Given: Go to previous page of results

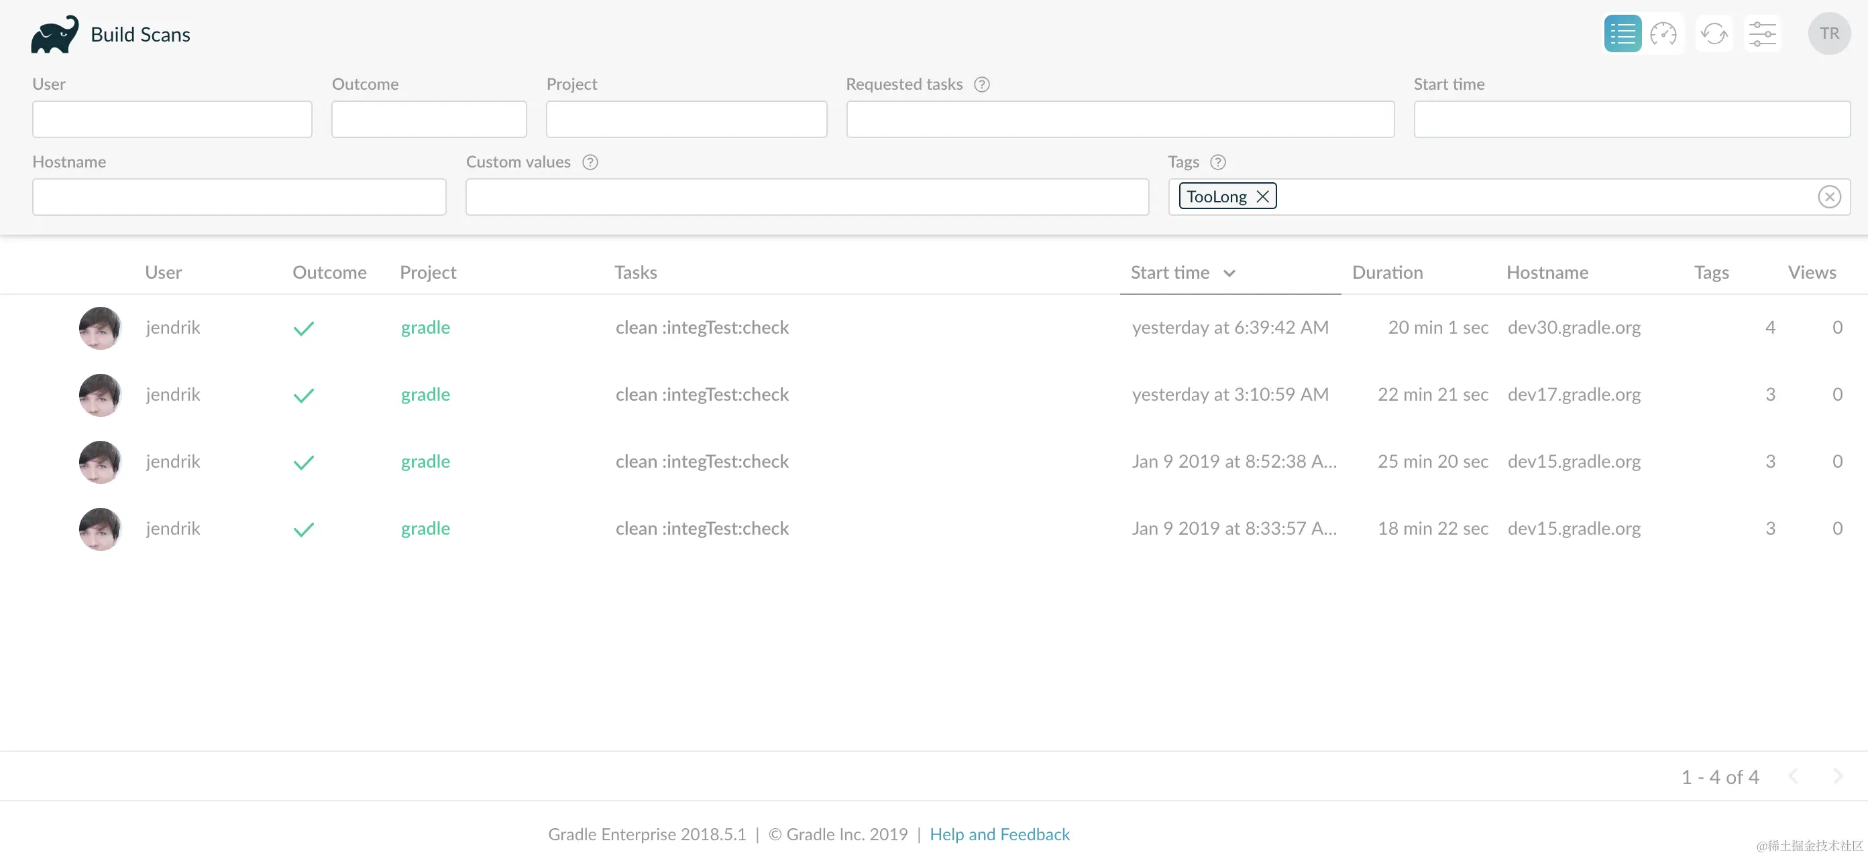Looking at the screenshot, I should pyautogui.click(x=1794, y=777).
